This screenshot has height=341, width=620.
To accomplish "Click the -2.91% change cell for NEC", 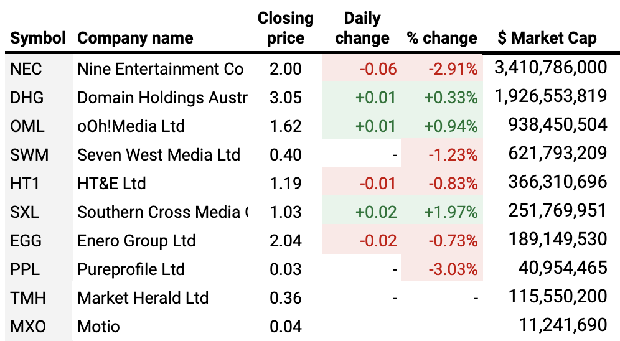I will pos(453,69).
